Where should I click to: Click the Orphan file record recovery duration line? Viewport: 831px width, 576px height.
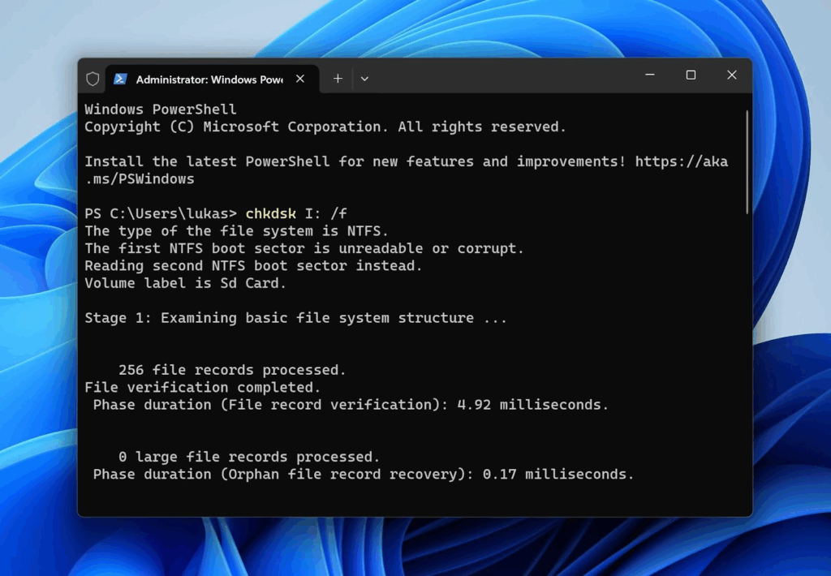tap(363, 474)
